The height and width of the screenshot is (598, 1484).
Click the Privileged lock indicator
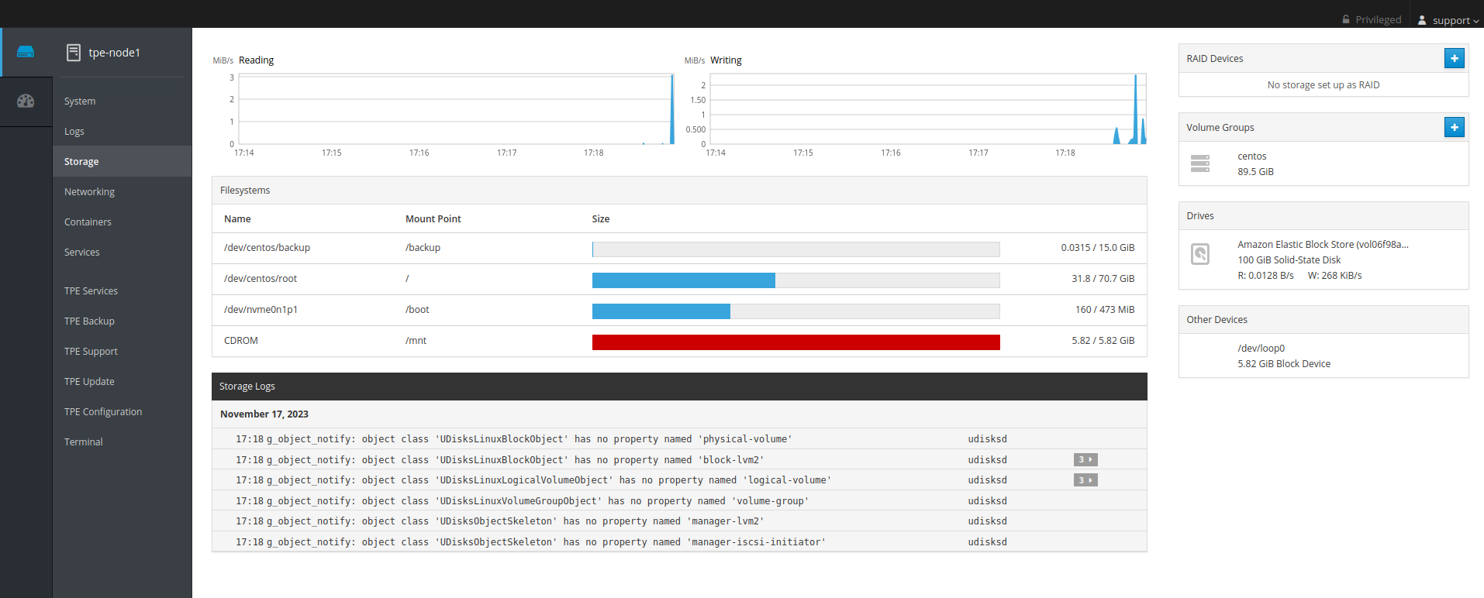pyautogui.click(x=1371, y=20)
